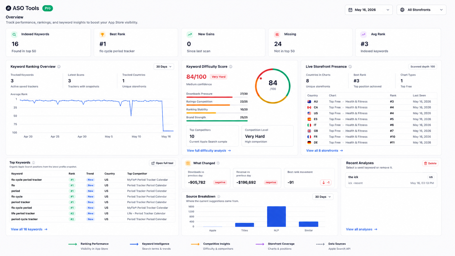Open View all 8 storefronts link
The height and width of the screenshot is (256, 455).
(x=324, y=150)
